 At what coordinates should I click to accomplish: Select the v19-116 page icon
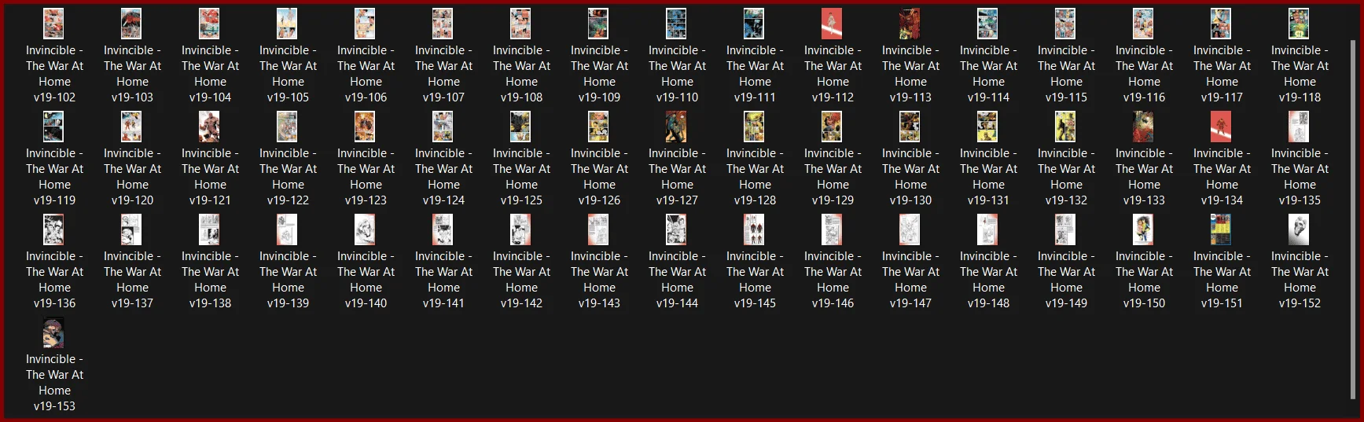click(x=1143, y=24)
